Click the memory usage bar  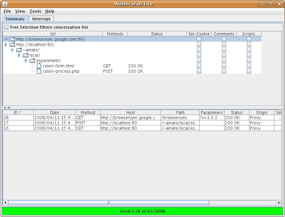point(142,211)
